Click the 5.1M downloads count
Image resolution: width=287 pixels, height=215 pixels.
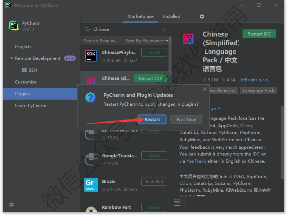pyautogui.click(x=210, y=80)
